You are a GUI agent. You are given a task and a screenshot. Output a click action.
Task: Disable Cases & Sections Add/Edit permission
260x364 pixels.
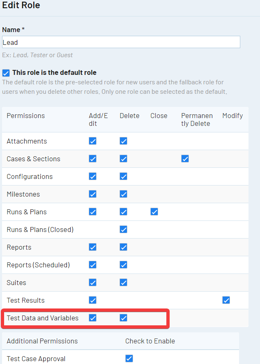click(93, 159)
